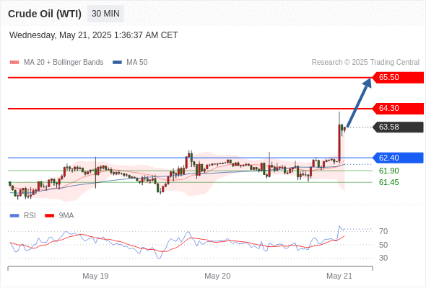Click the blue 62.40 pivot price tag

pyautogui.click(x=398, y=158)
